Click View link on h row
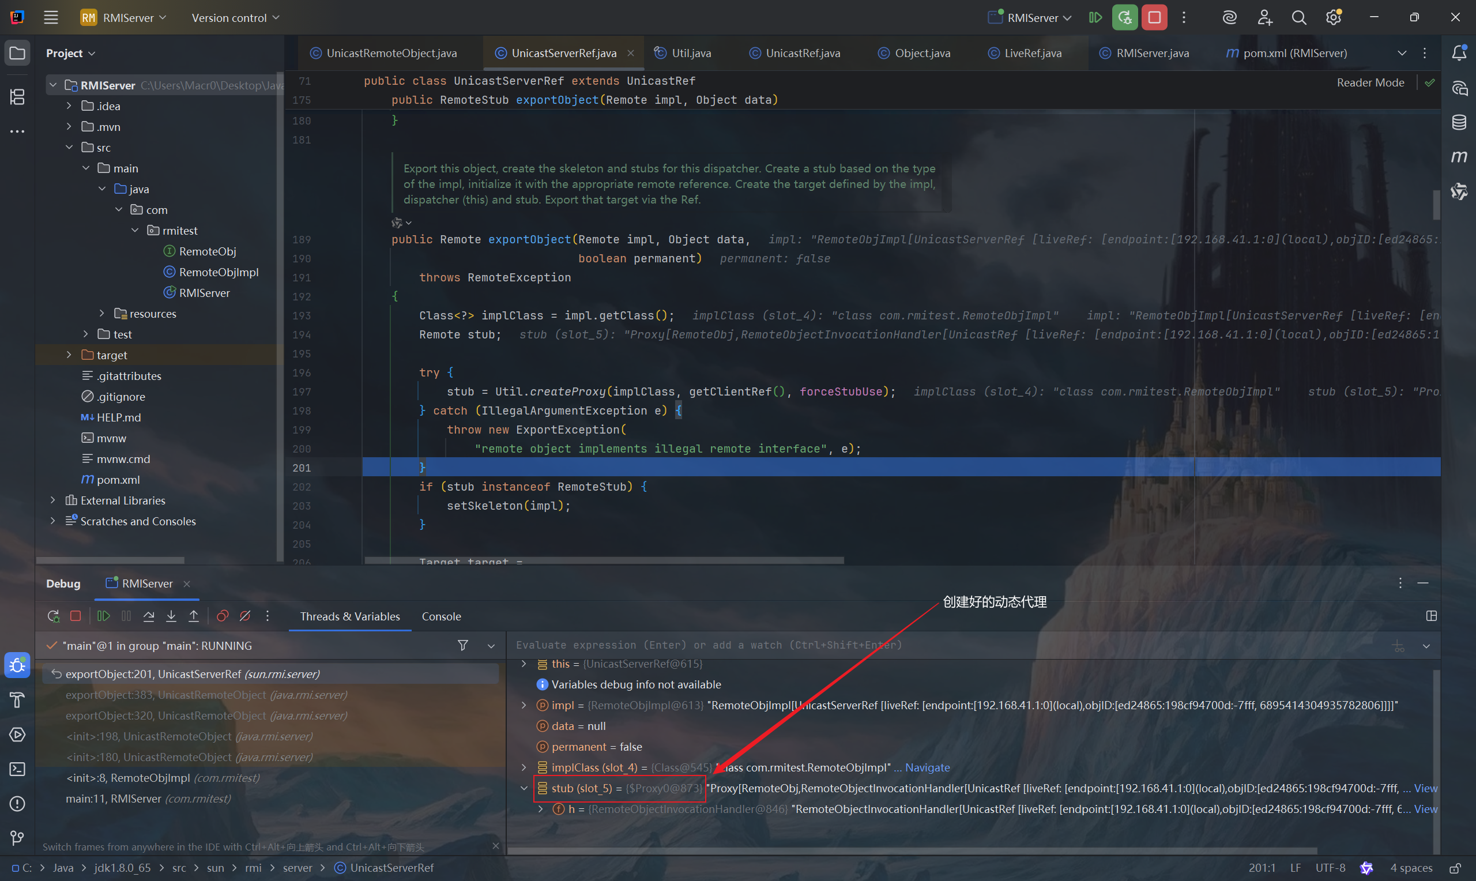 (1426, 809)
